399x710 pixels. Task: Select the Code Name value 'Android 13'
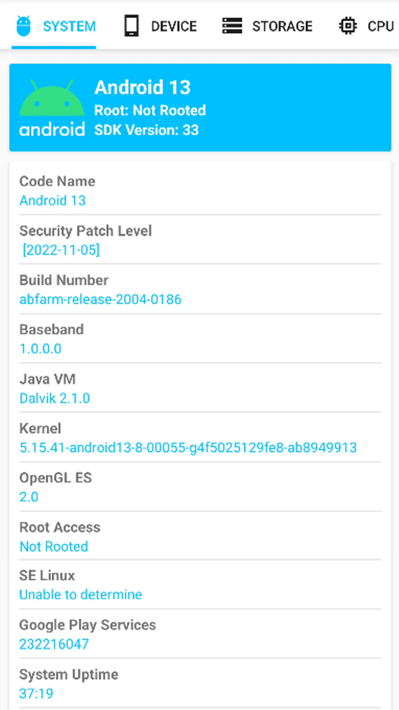52,200
